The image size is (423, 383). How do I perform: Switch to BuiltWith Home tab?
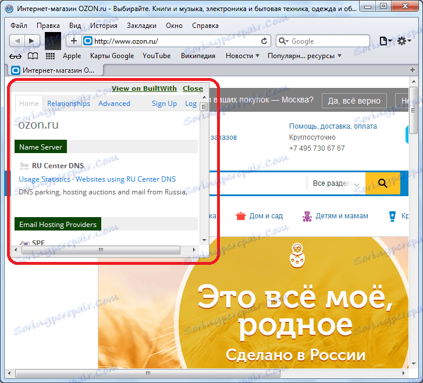click(x=29, y=104)
